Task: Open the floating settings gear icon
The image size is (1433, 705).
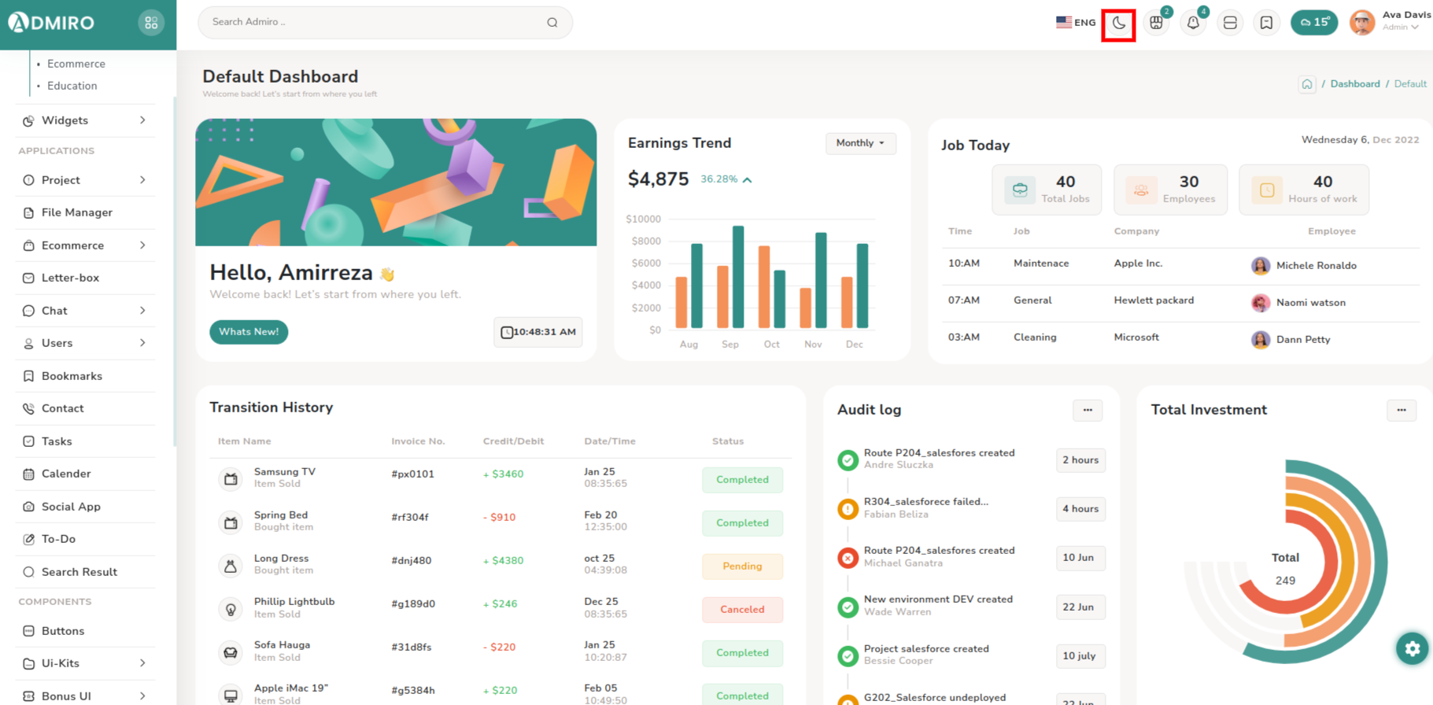Action: click(x=1412, y=648)
